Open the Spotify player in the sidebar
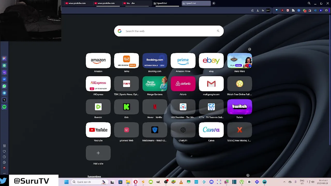The height and width of the screenshot is (186, 331). (4, 107)
